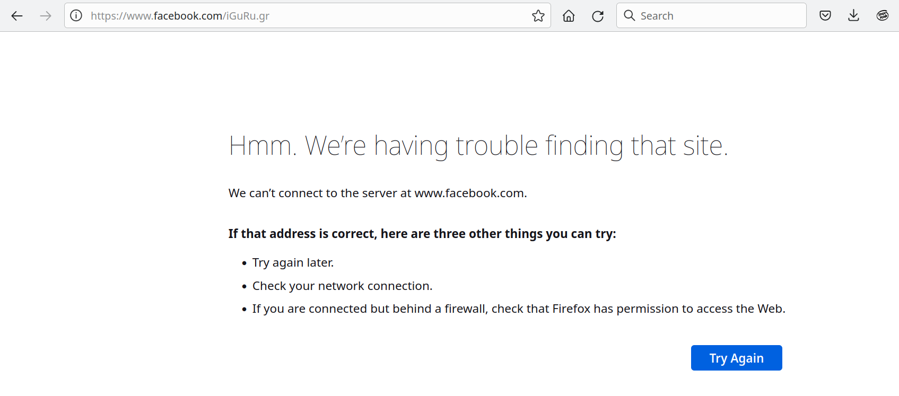Click the bold 'If that address is correct' line

click(422, 234)
